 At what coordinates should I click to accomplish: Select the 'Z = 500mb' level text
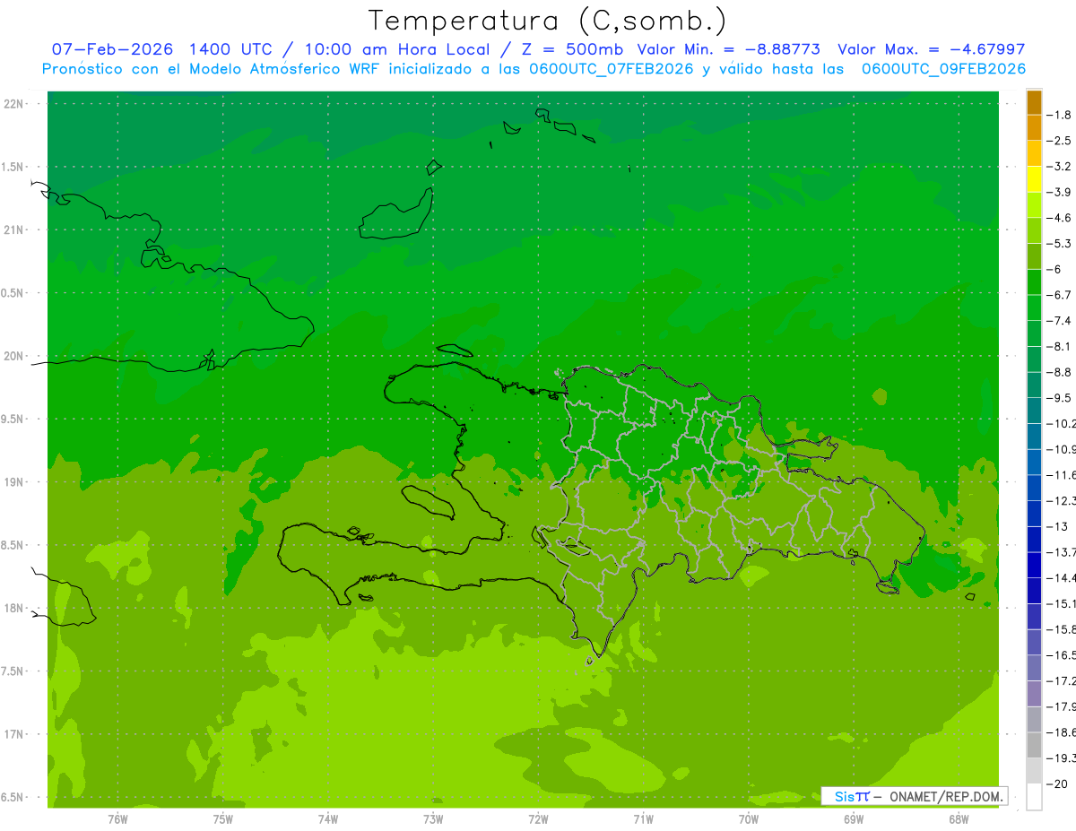[x=571, y=49]
